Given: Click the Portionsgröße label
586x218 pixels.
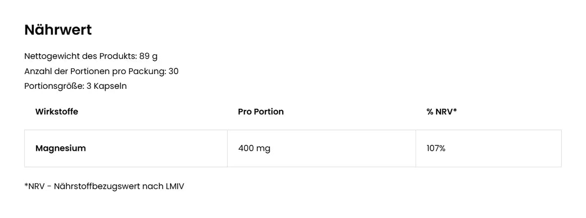Looking at the screenshot, I should click(54, 86).
